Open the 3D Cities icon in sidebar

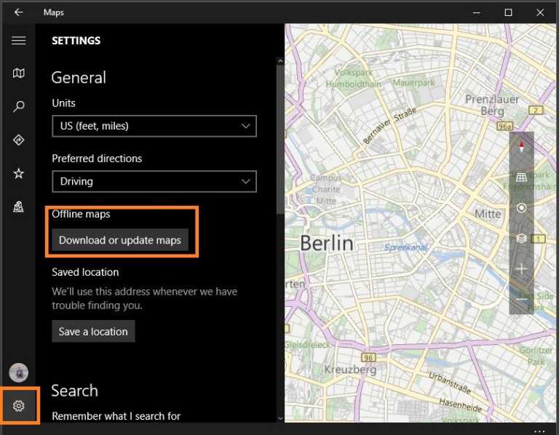pyautogui.click(x=18, y=207)
